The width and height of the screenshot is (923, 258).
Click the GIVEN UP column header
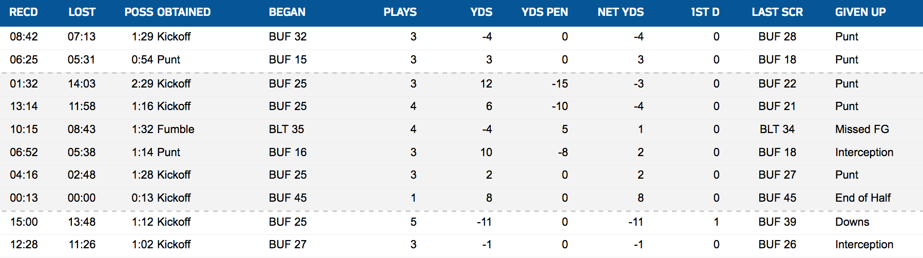click(860, 12)
